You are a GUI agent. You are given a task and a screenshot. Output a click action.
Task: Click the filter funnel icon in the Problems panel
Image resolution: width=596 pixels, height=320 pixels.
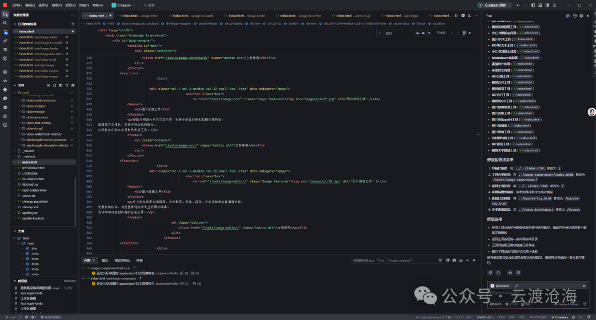(x=440, y=261)
